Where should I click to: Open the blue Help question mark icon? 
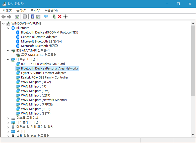(x=33, y=16)
